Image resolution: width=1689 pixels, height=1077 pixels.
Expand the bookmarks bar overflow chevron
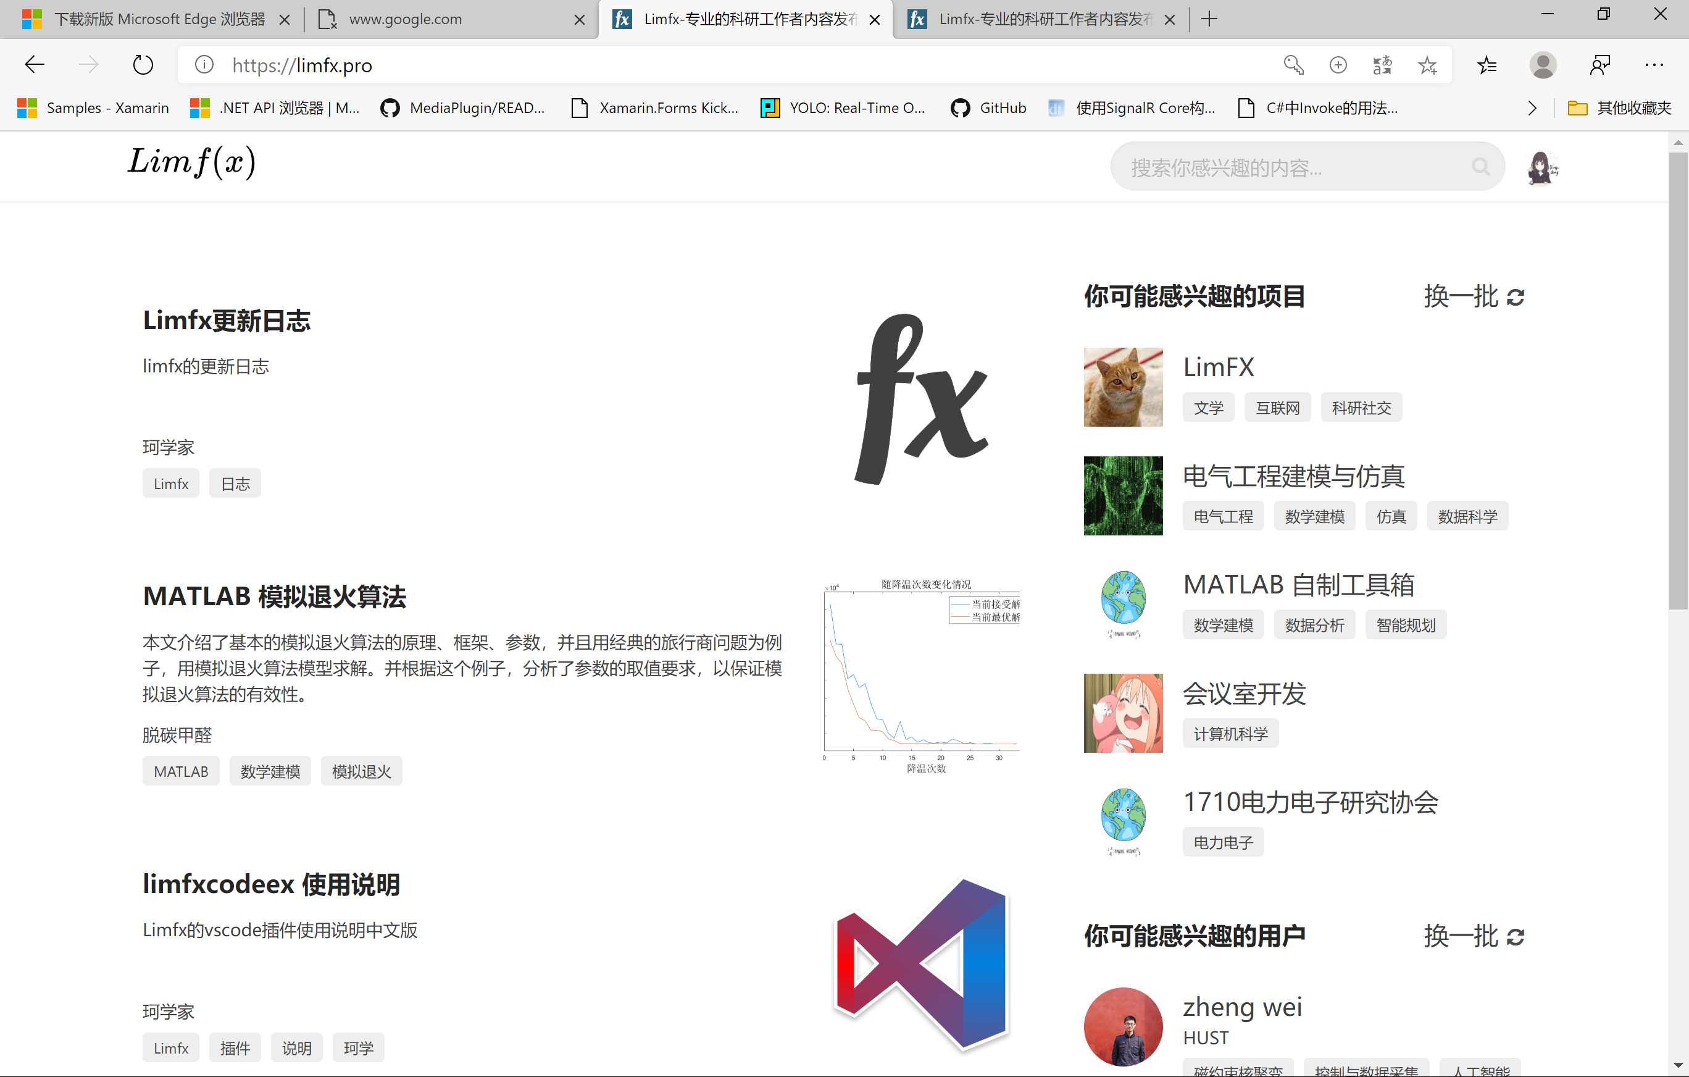[1532, 108]
